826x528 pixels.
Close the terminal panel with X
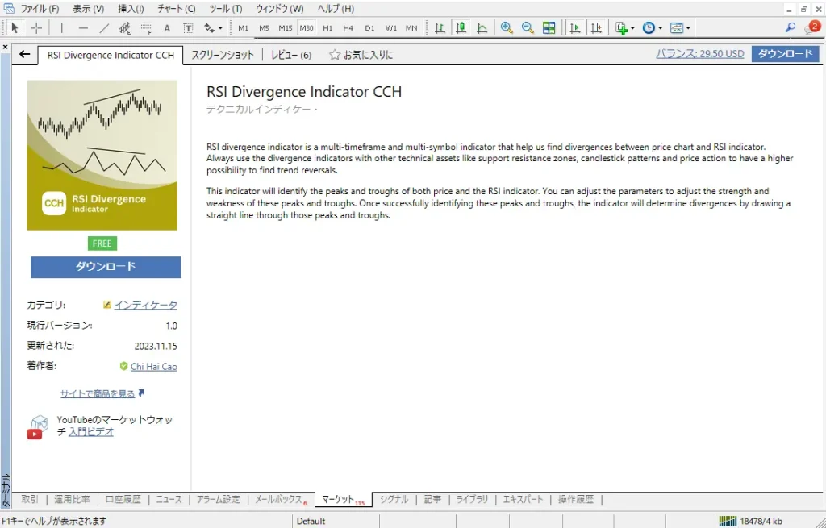(6, 47)
